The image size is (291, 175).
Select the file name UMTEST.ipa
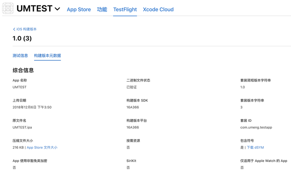[x=22, y=127]
